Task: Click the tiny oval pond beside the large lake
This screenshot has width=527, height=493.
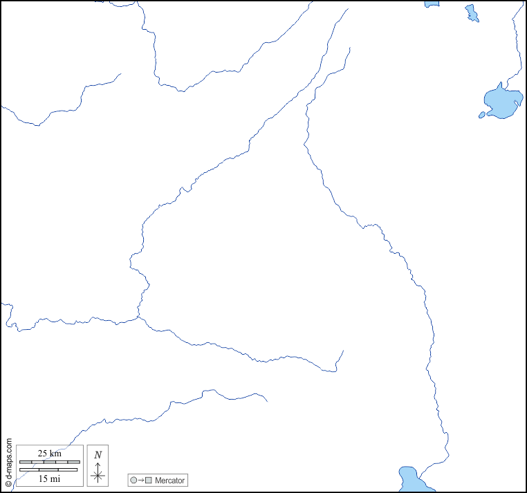Action: (483, 115)
